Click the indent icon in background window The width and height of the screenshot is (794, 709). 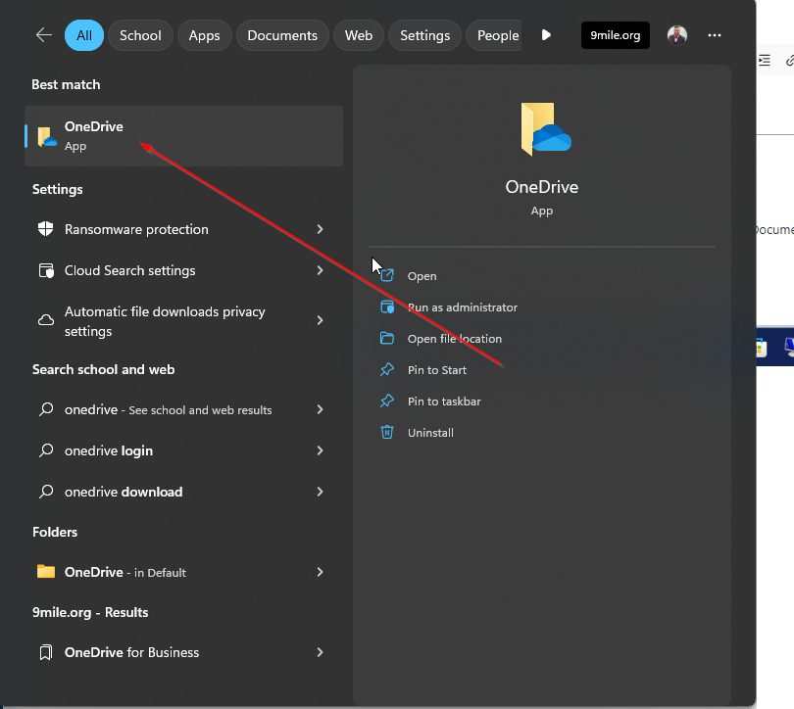tap(765, 61)
